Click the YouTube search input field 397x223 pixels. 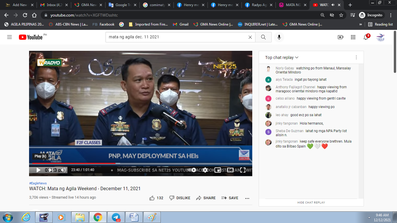pos(177,37)
